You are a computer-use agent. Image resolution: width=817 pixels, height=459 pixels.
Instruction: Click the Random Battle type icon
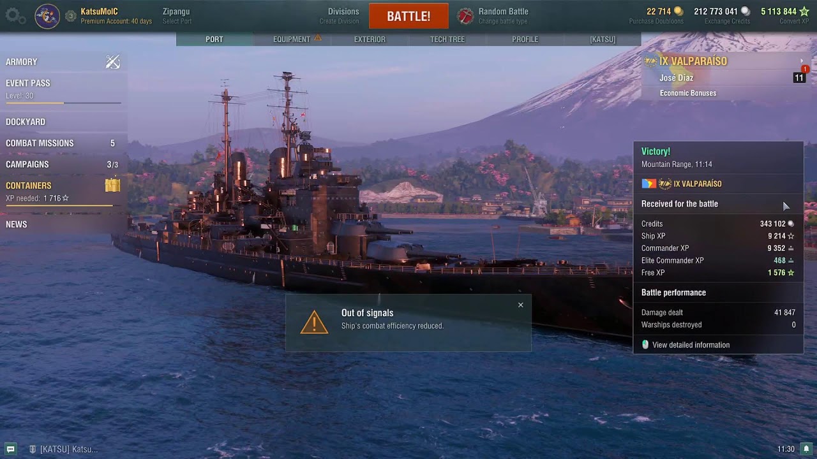[x=465, y=16]
